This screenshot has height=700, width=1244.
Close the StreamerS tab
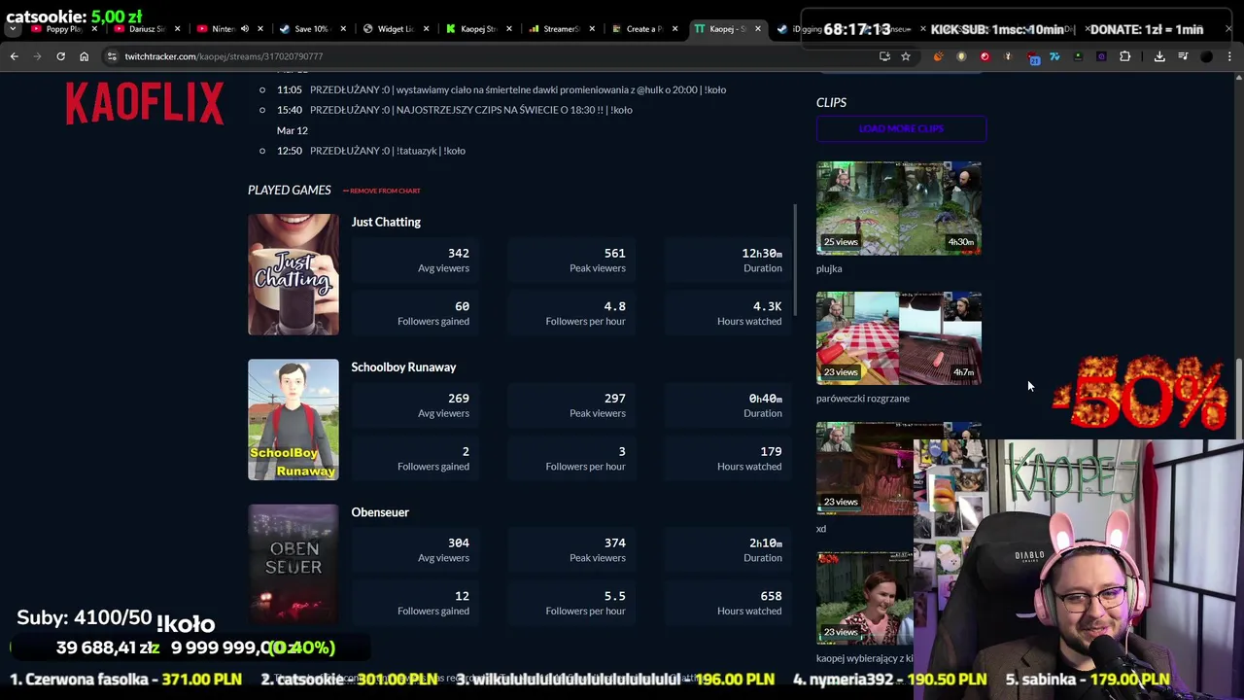(591, 29)
